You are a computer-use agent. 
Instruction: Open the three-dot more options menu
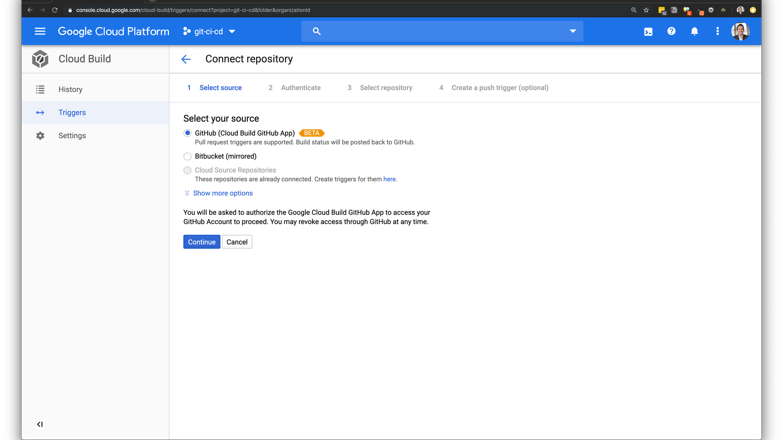pos(718,31)
